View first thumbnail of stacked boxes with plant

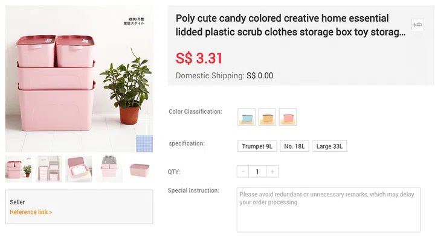click(x=19, y=169)
